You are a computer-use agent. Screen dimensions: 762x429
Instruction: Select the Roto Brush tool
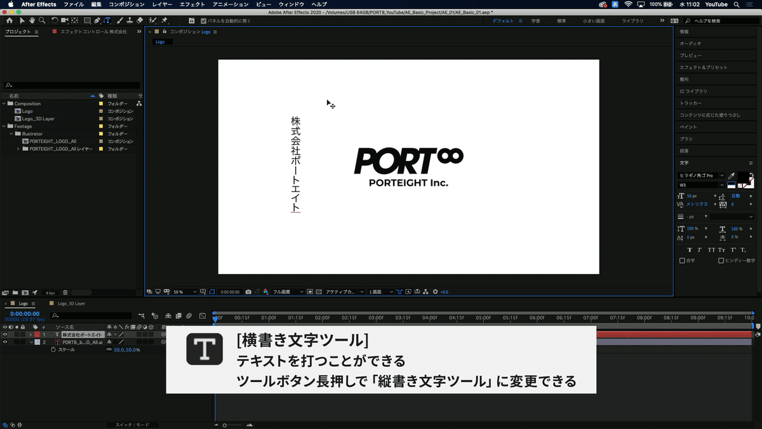(x=152, y=20)
